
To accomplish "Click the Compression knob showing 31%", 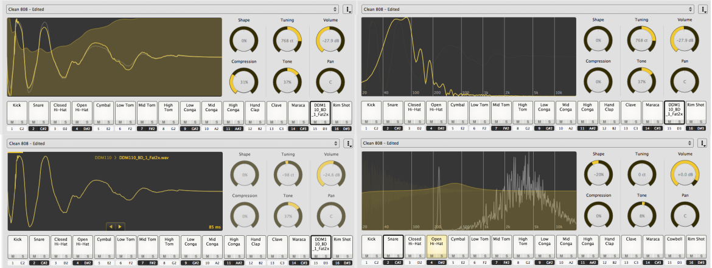I will point(244,82).
